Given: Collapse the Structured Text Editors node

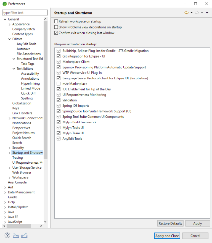Looking at the screenshot, I should (14, 59).
